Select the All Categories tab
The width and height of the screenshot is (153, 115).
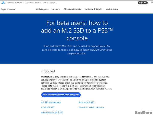click(x=42, y=9)
